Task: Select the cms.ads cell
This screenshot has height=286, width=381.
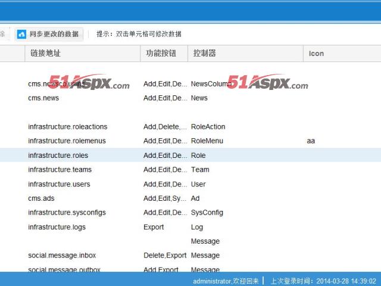Action: tap(41, 198)
